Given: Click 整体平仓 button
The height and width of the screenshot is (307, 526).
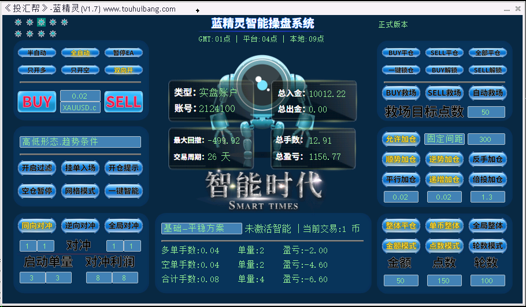Looking at the screenshot, I should coord(401,226).
